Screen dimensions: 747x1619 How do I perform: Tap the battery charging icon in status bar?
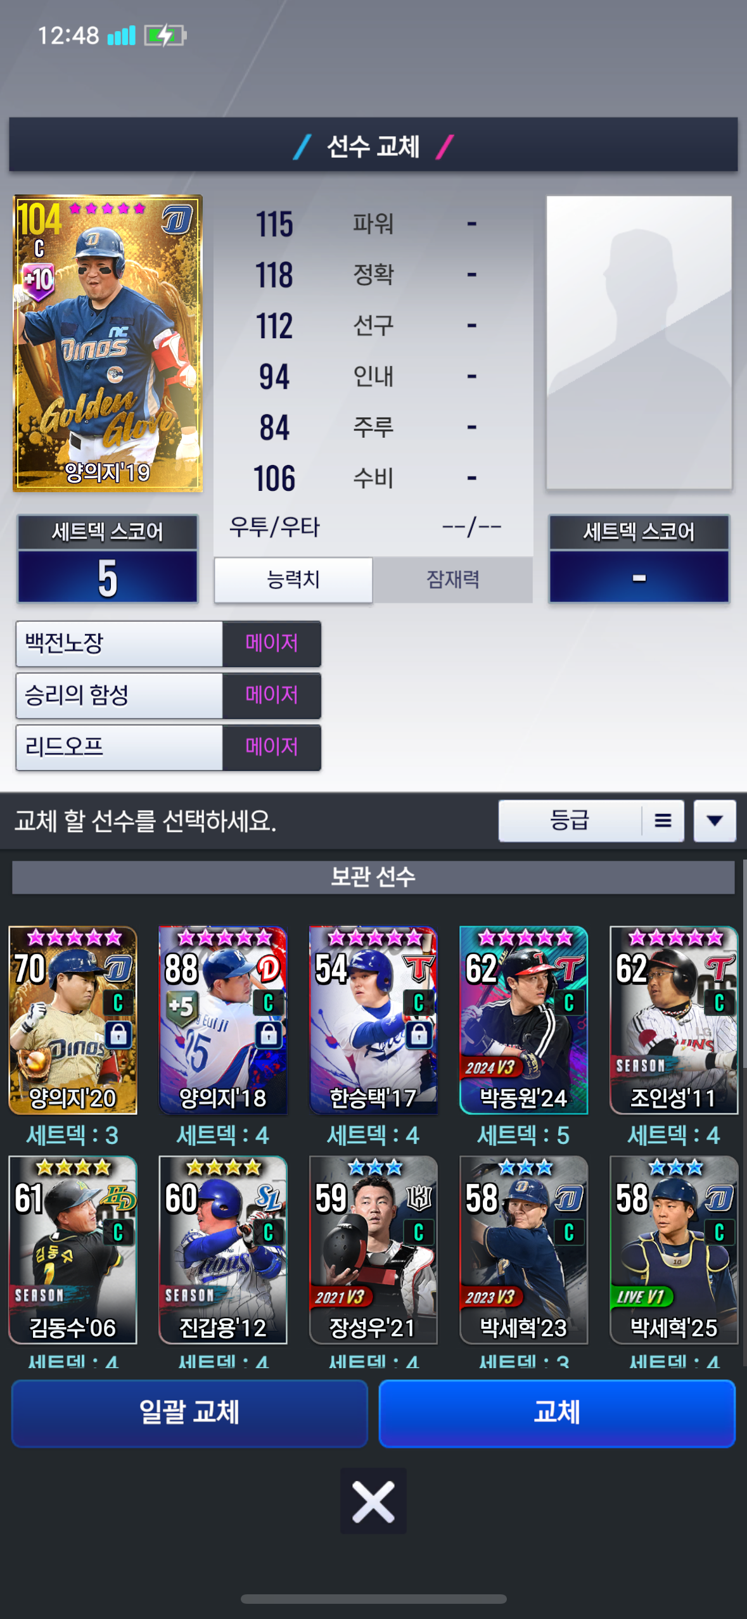tap(165, 35)
